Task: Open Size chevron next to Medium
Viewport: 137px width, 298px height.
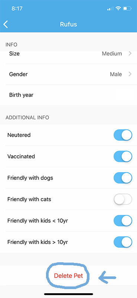Action: (130, 54)
